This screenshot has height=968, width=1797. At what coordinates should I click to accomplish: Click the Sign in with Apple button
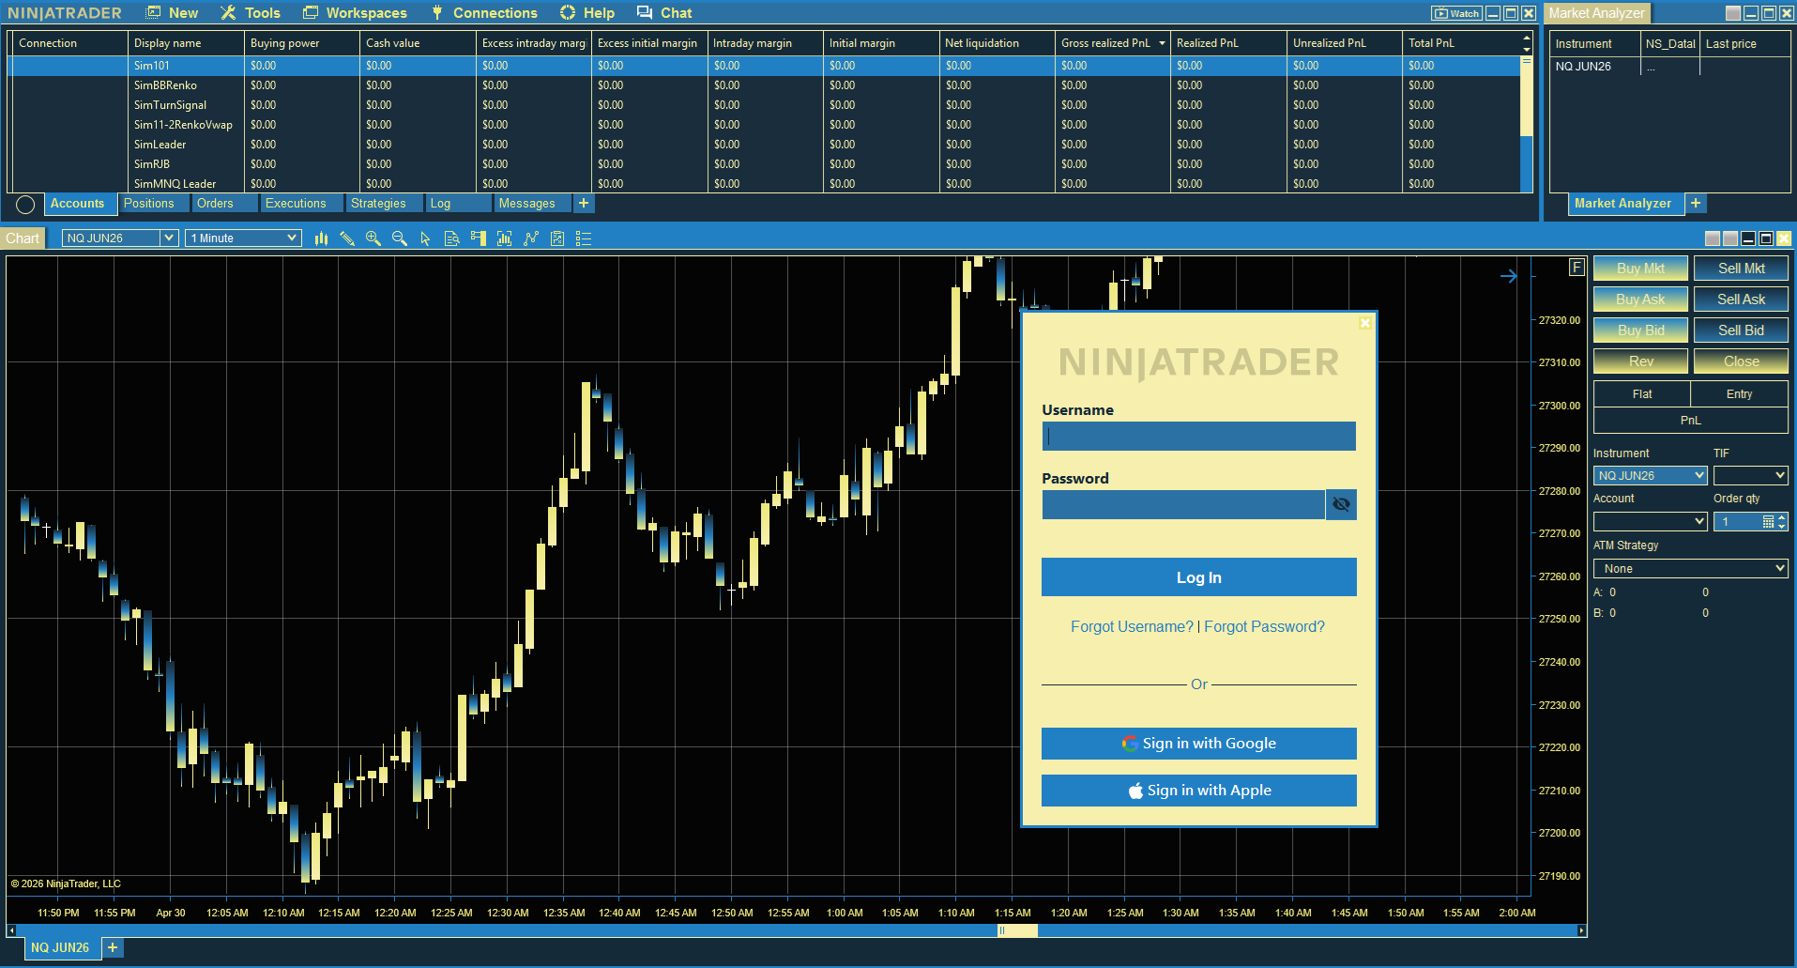[x=1199, y=791]
